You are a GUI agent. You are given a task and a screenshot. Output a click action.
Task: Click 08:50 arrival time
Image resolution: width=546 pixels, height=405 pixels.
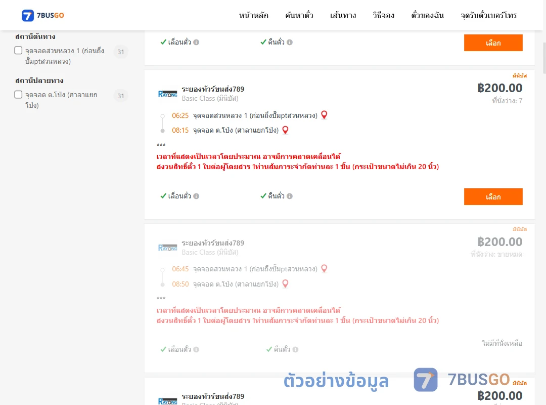click(x=180, y=284)
